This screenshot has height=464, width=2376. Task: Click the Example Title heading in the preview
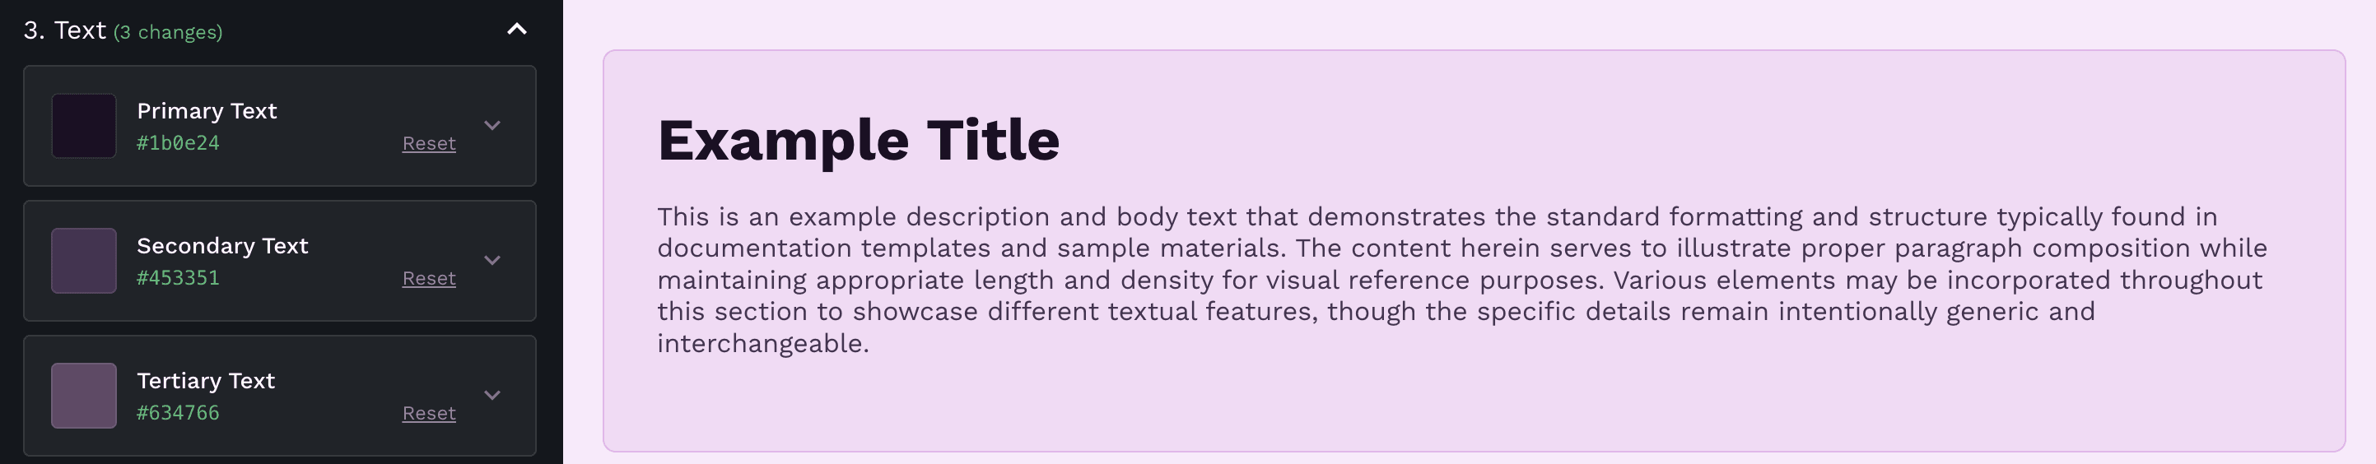[858, 140]
